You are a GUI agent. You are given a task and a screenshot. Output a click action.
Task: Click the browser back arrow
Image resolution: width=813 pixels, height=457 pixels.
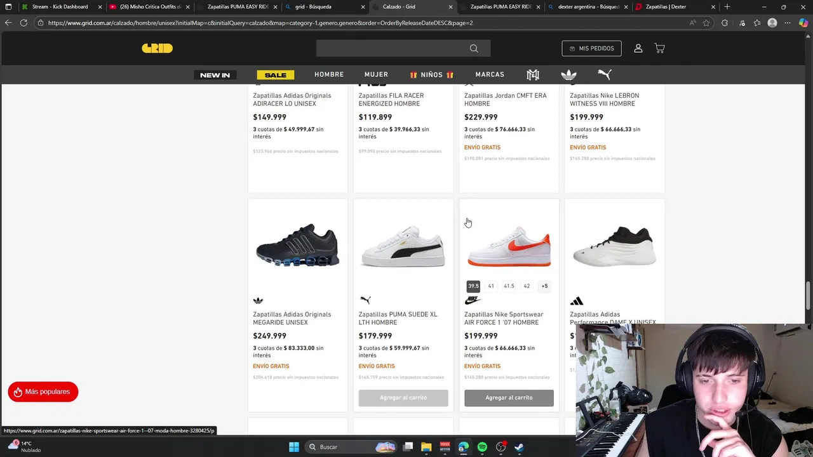click(x=8, y=23)
